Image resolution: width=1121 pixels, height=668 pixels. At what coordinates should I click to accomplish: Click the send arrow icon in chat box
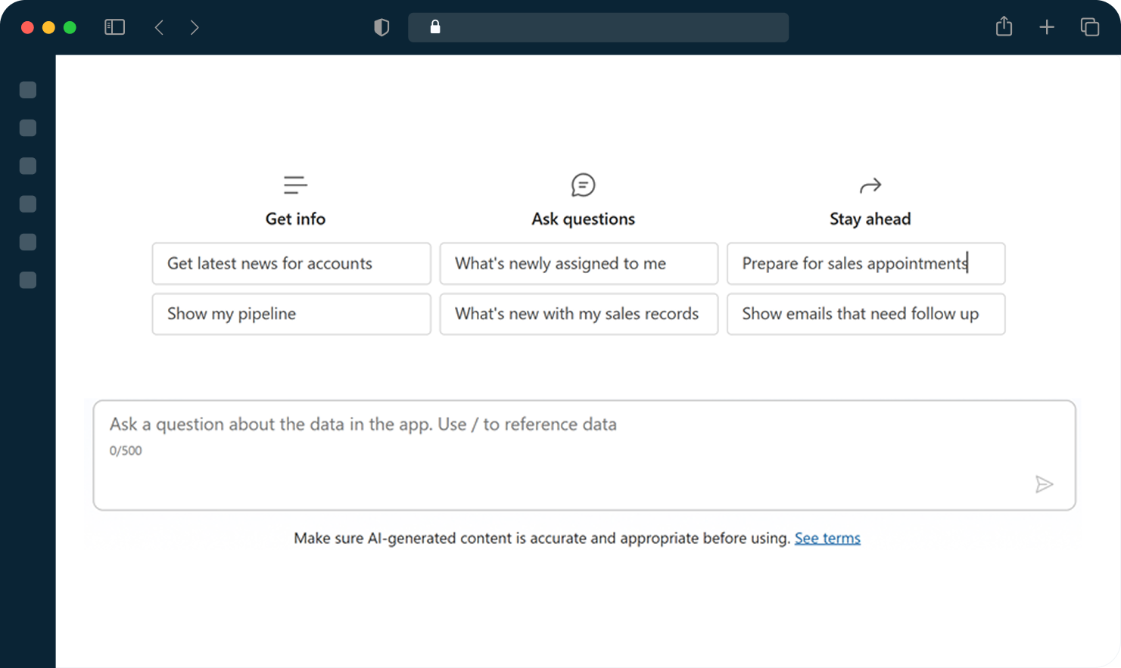point(1044,484)
